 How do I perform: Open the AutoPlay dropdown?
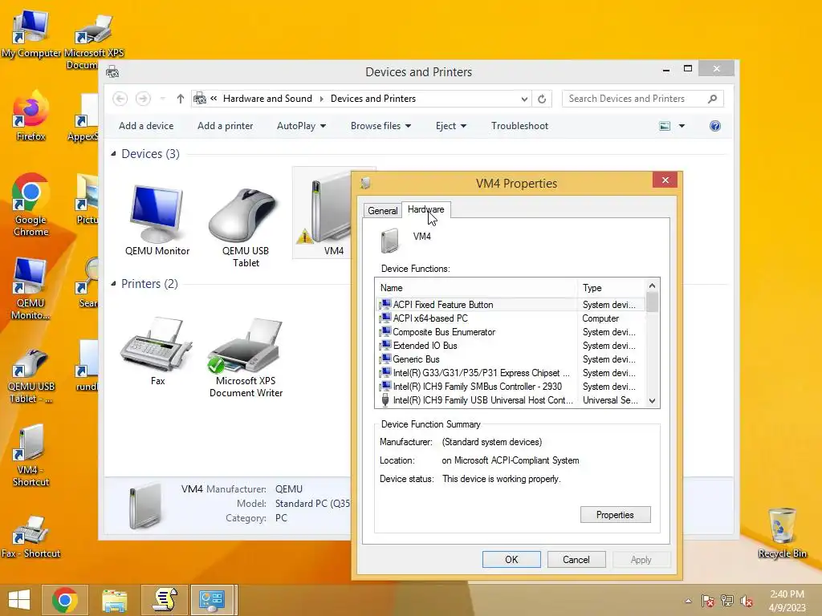[302, 126]
